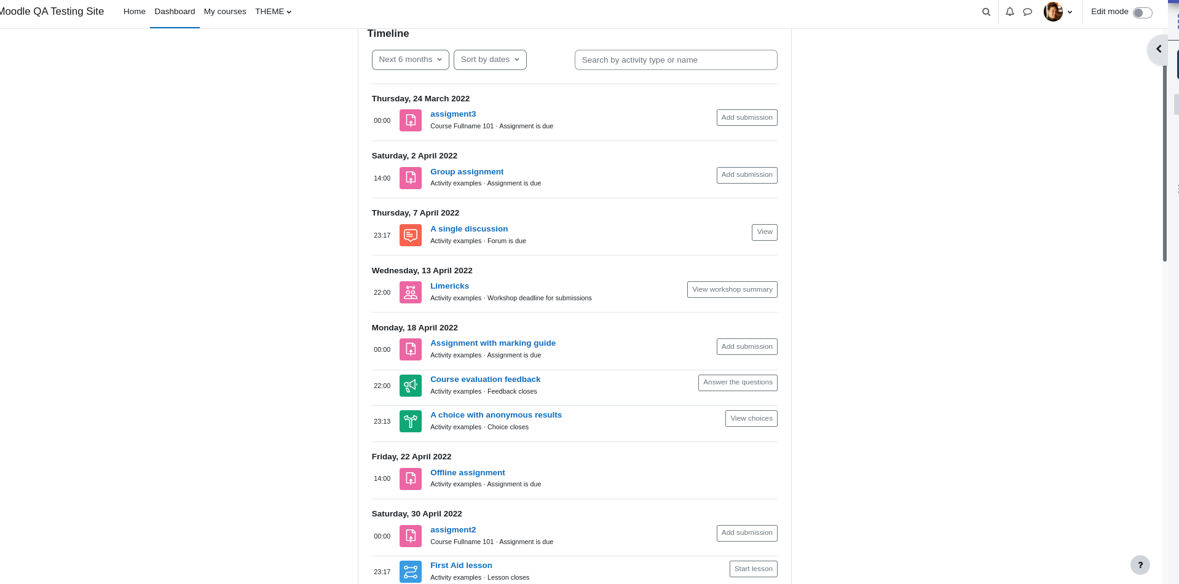
Task: Open the help question mark button
Action: 1140,565
